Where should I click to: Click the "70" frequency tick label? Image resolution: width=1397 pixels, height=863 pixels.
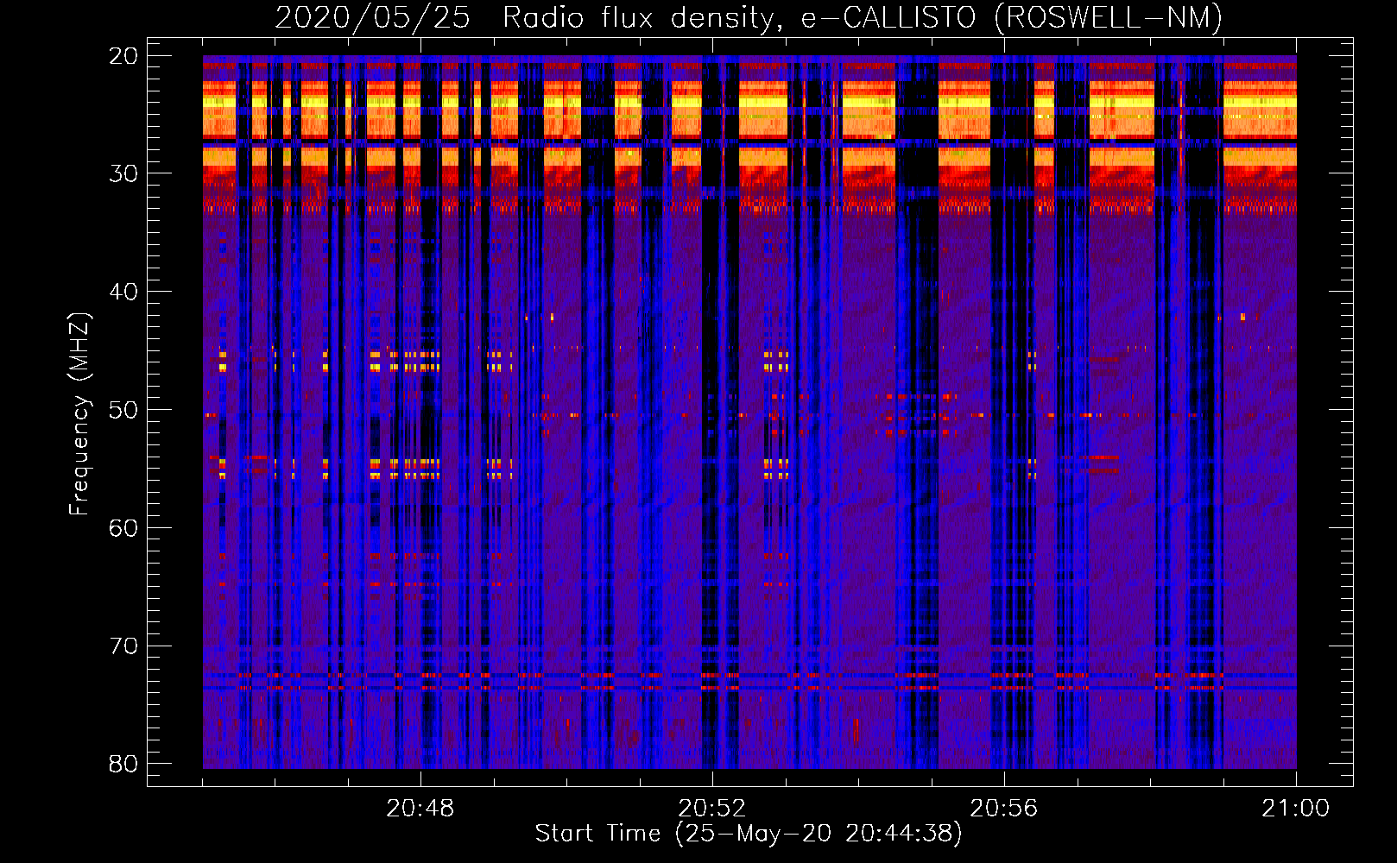pos(123,646)
